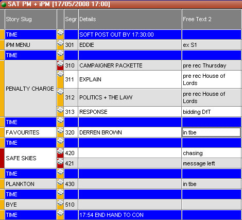Click the Story Slug column header
242x220 pixels.
(x=30, y=19)
